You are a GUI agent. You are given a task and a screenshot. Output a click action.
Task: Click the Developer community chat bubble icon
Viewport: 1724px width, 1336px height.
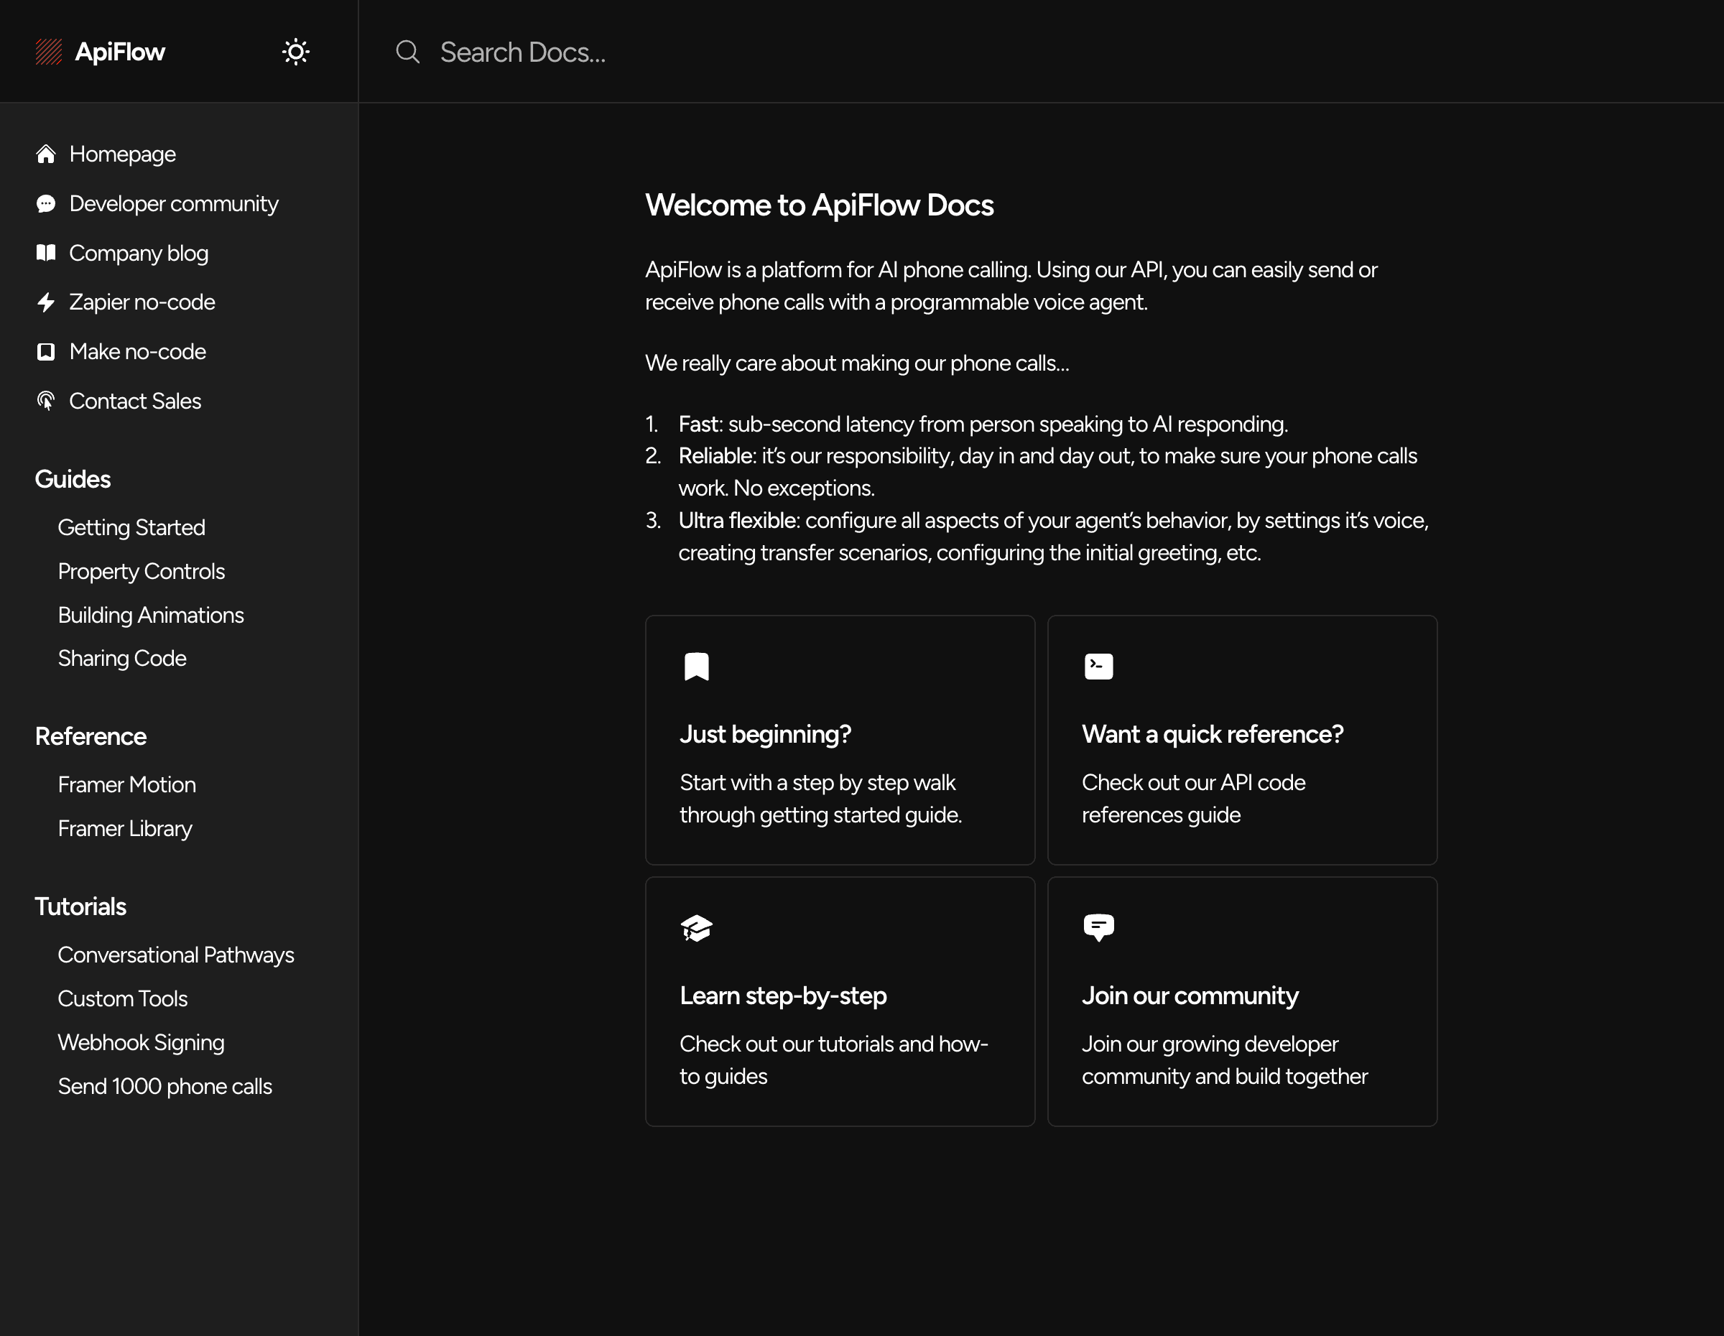pyautogui.click(x=46, y=203)
